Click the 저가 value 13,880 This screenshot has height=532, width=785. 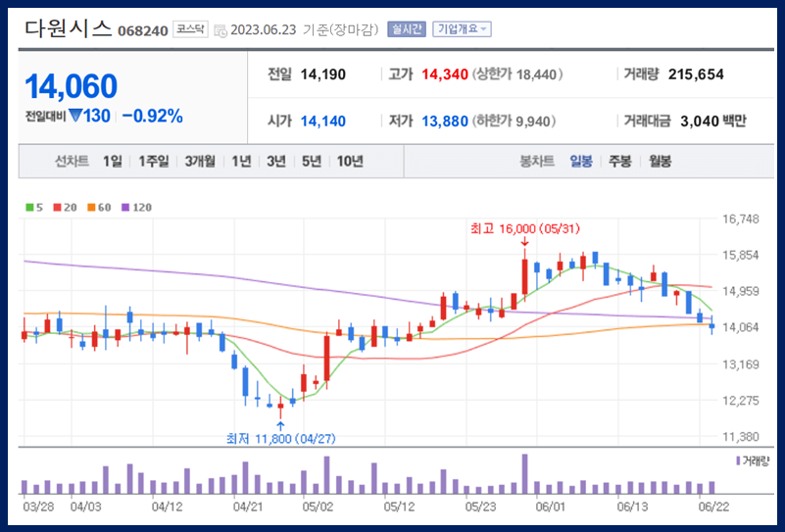coord(445,121)
